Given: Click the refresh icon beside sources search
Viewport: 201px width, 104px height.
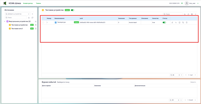Looking at the screenshot, I should (32, 18).
